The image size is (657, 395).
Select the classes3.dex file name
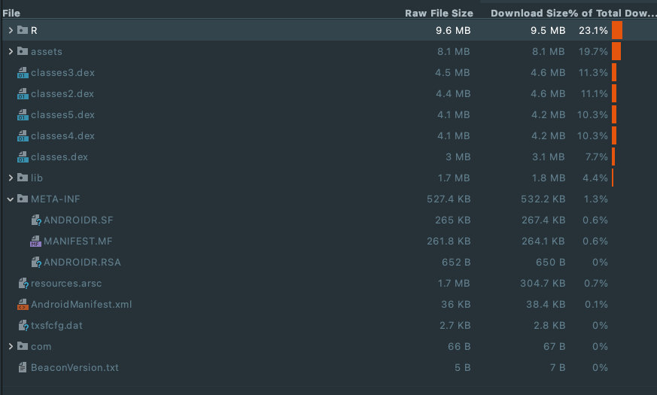pos(62,73)
